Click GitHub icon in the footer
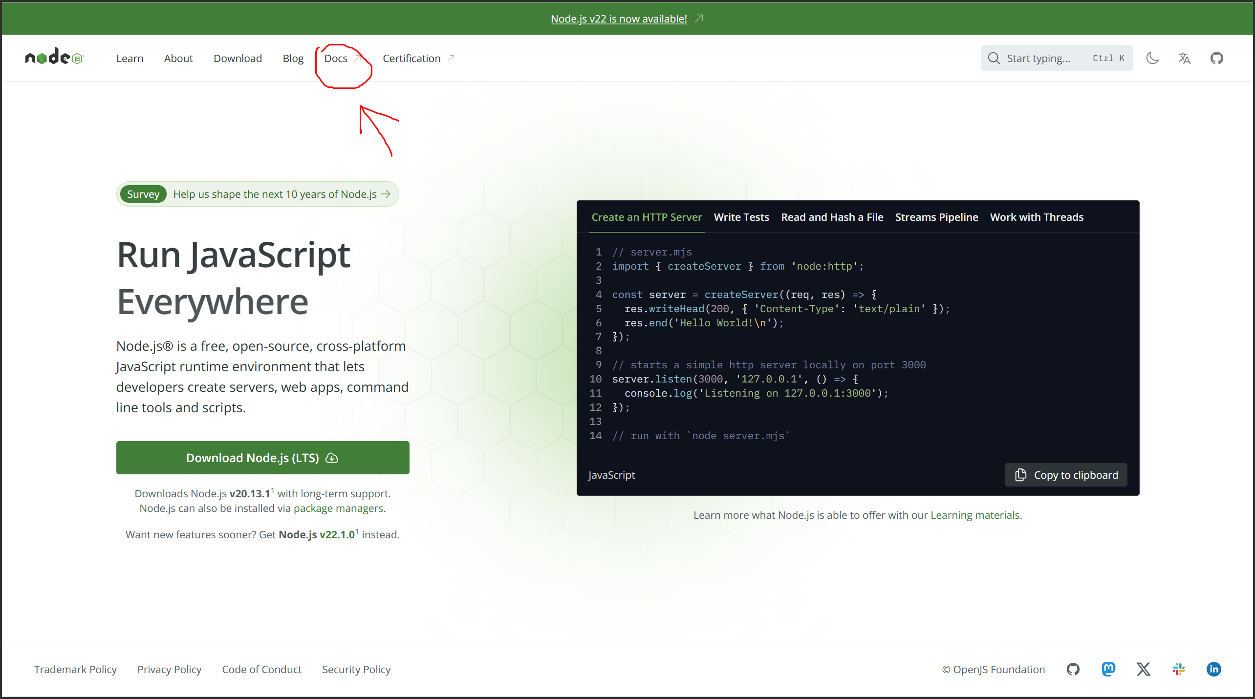 click(x=1073, y=669)
